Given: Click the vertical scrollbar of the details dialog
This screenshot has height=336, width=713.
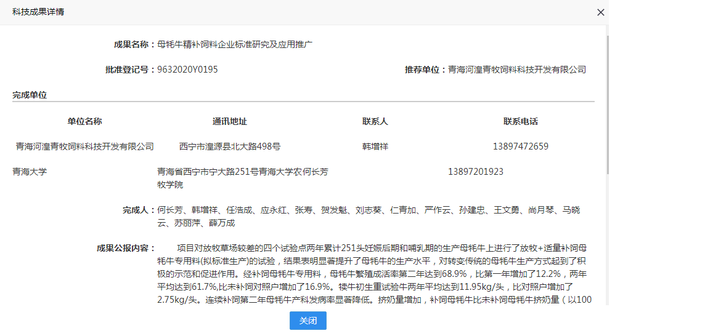Looking at the screenshot, I should coord(608,105).
